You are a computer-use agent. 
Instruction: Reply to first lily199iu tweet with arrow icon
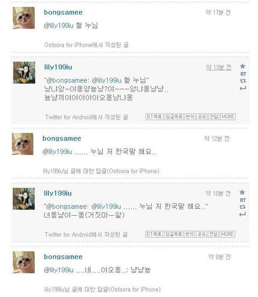[243, 88]
